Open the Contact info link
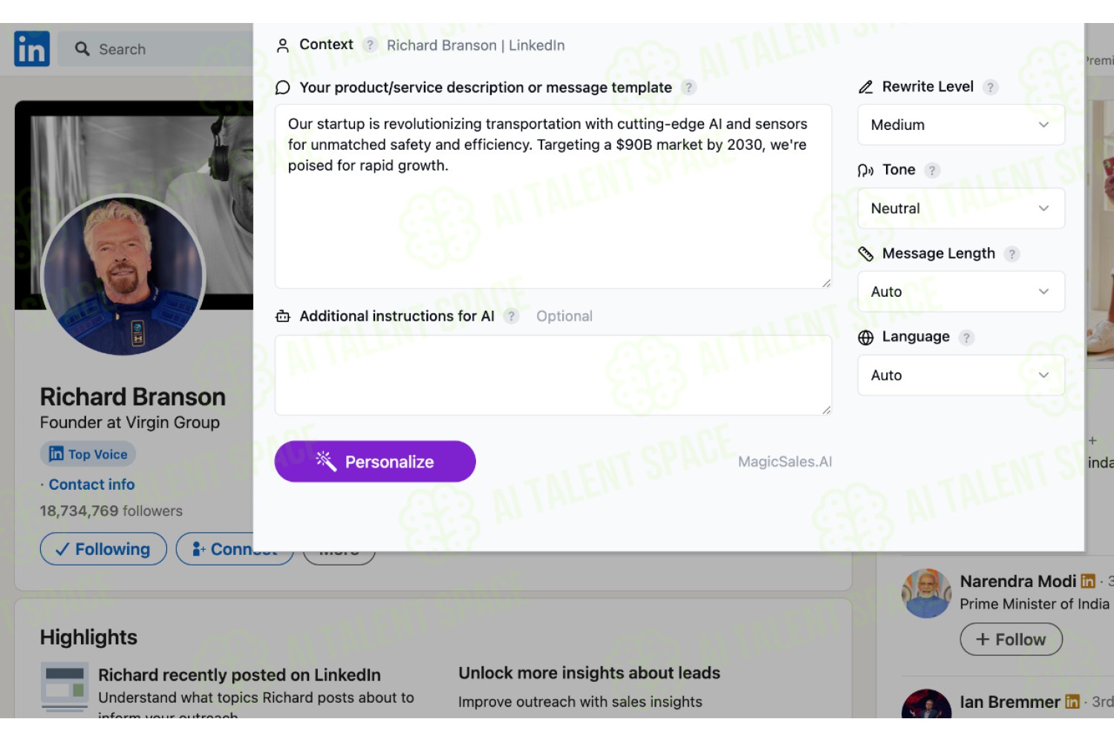The image size is (1114, 742). [91, 485]
